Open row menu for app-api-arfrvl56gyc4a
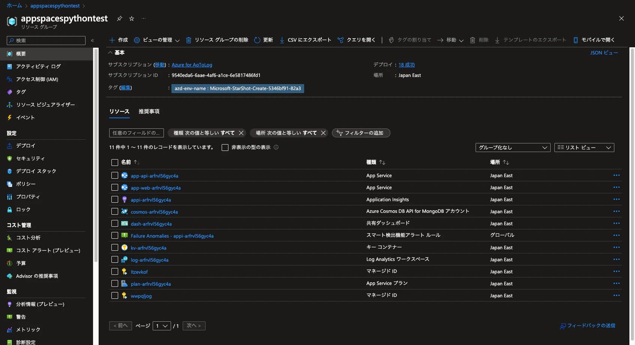Image resolution: width=635 pixels, height=345 pixels. tap(617, 175)
